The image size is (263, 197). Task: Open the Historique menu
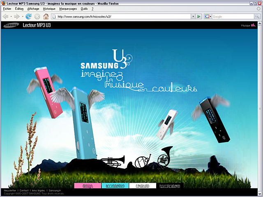tap(49, 9)
